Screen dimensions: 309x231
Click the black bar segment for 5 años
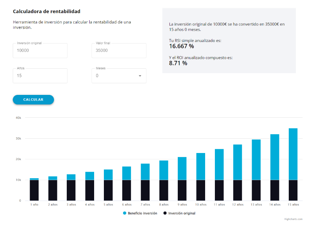[x=108, y=190]
